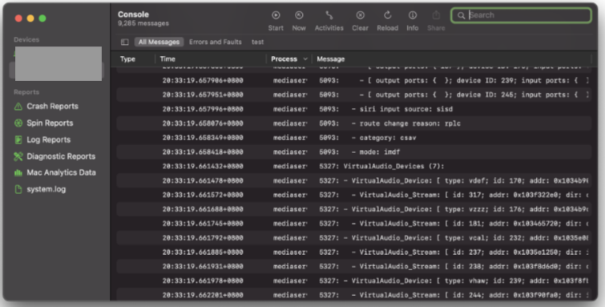This screenshot has height=307, width=605.
Task: Select the Errors and Faults filter
Action: click(216, 42)
